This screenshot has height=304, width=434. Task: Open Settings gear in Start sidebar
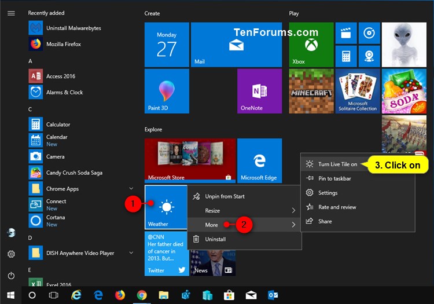[x=11, y=254]
